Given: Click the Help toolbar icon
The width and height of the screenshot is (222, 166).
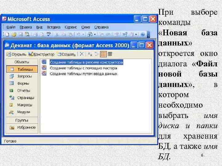Looking at the screenshot, I should 143,34.
